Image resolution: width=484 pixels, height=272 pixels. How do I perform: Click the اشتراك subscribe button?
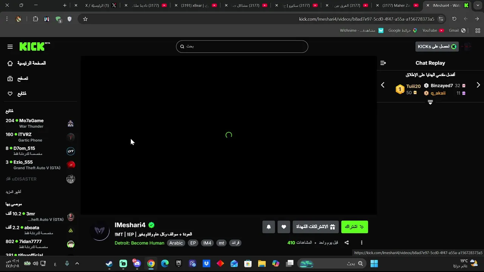pos(355,227)
